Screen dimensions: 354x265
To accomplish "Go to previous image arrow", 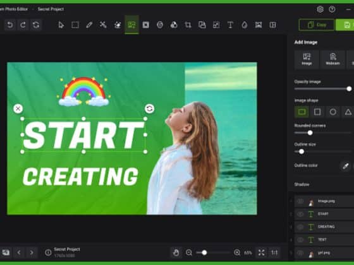I will click(19, 252).
